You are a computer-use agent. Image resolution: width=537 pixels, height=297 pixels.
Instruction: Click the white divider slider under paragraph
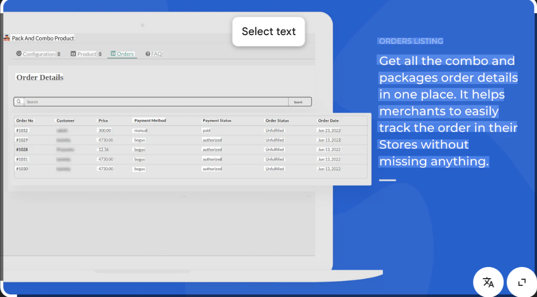(386, 180)
